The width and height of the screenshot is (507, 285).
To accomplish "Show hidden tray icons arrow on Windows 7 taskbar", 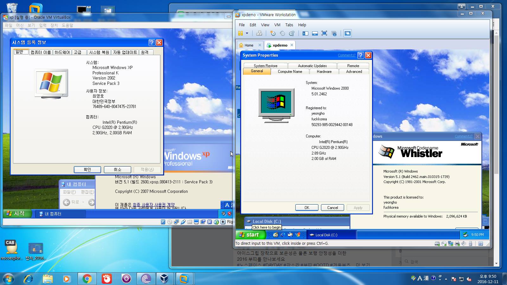I will pos(446,279).
